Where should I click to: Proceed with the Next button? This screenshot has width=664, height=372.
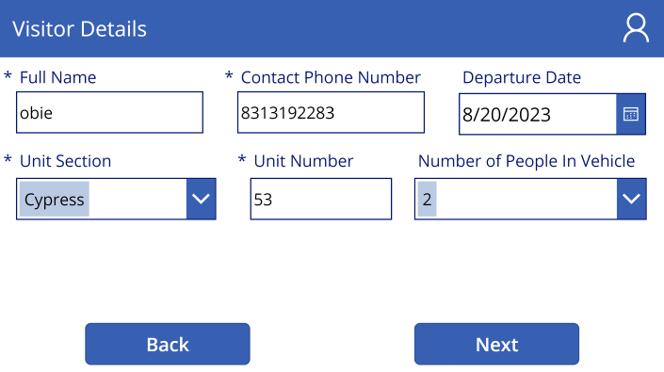click(496, 344)
